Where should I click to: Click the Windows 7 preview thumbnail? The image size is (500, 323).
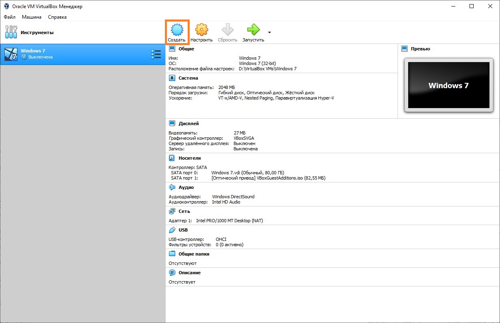click(x=448, y=85)
